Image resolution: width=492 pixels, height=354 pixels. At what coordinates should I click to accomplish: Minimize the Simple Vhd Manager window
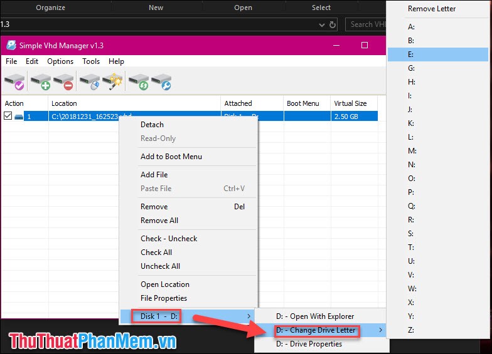tap(336, 45)
